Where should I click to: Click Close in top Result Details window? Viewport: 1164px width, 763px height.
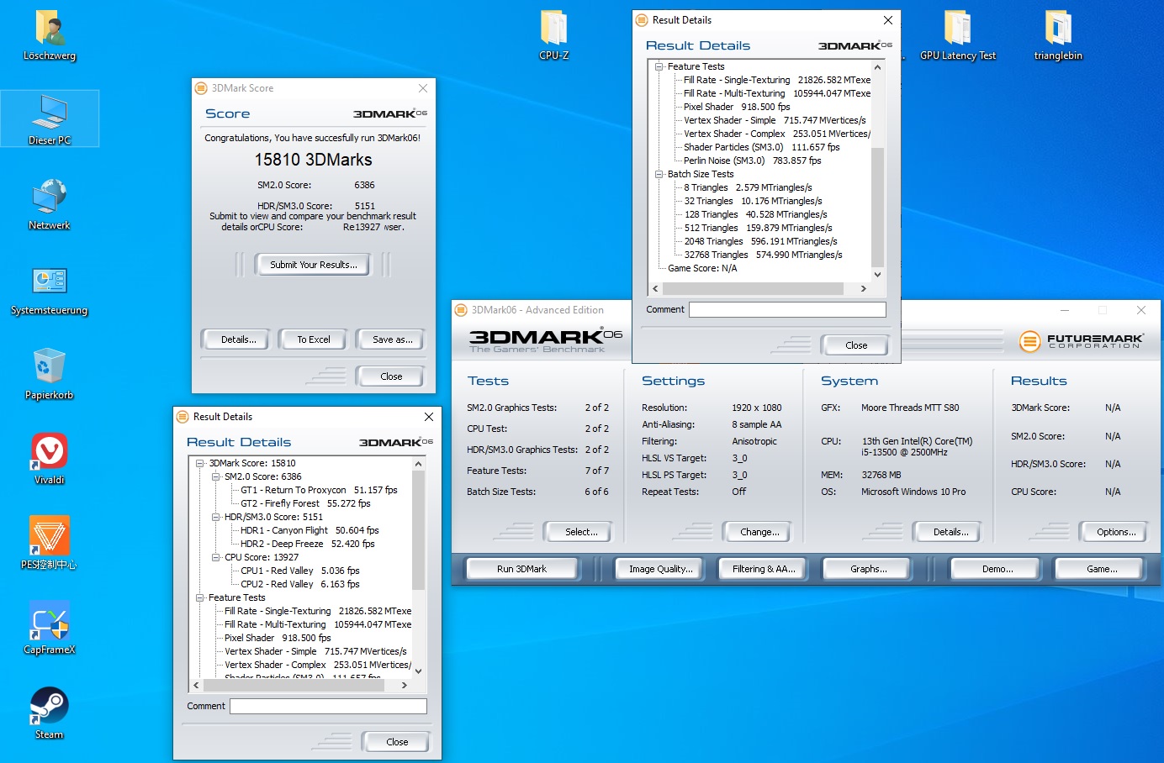tap(856, 345)
